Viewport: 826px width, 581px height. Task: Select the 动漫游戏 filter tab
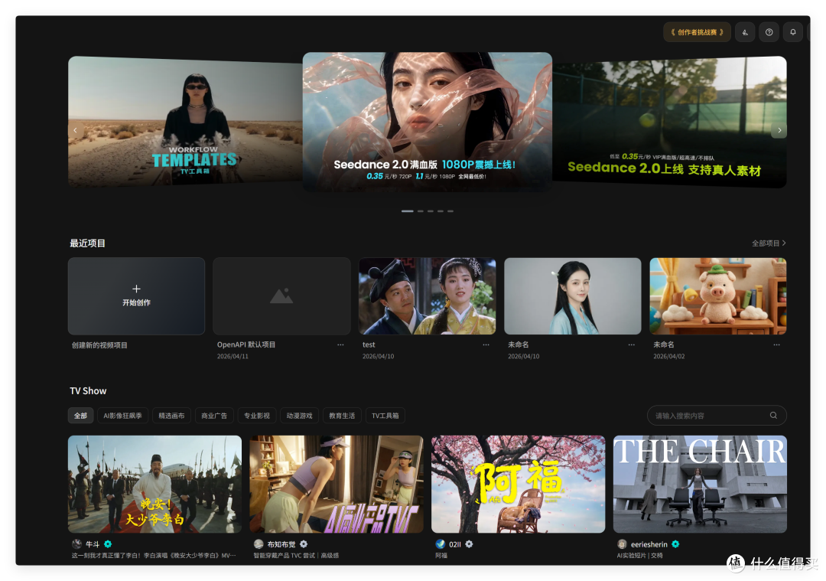(x=300, y=416)
